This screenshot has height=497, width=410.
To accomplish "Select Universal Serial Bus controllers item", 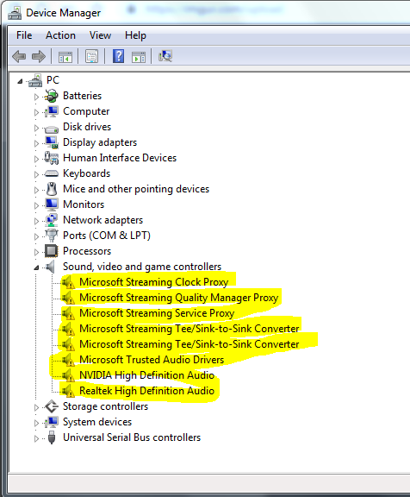I will click(x=132, y=437).
